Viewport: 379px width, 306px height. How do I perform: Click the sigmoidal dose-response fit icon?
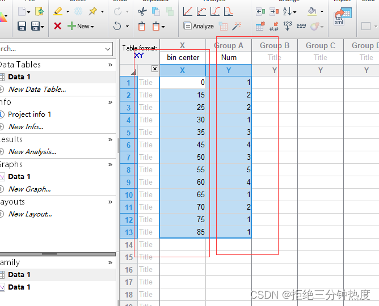click(215, 11)
